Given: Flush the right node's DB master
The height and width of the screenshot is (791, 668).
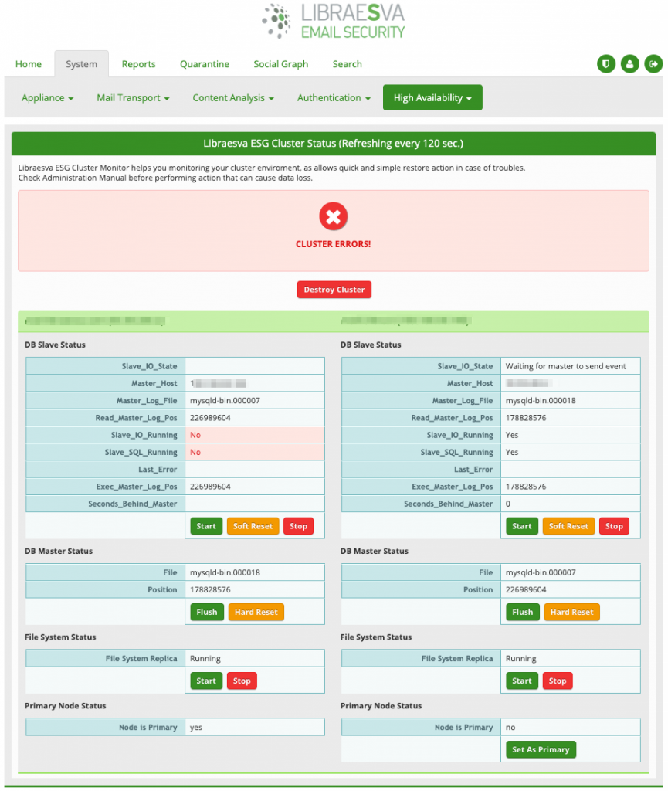Looking at the screenshot, I should pyautogui.click(x=522, y=612).
